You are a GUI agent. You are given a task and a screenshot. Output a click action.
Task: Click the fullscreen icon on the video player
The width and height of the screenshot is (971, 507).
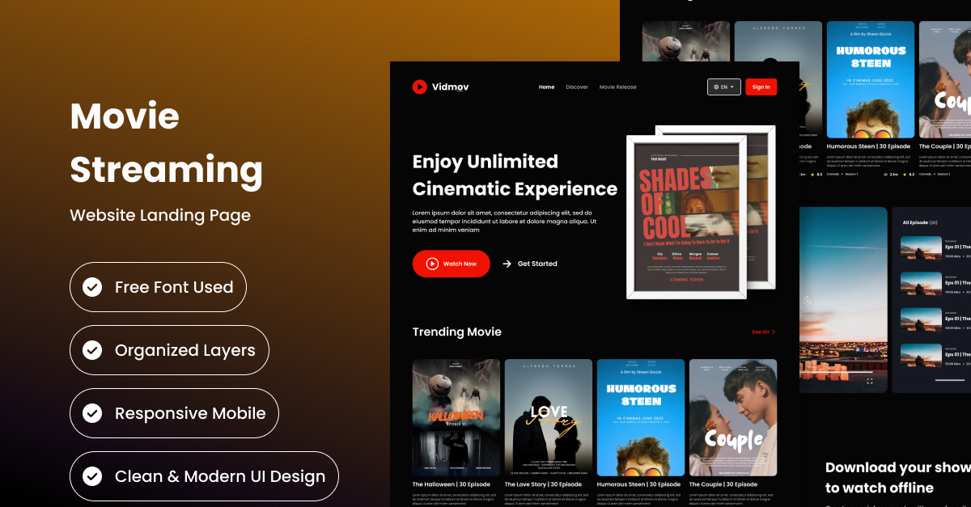click(x=870, y=381)
